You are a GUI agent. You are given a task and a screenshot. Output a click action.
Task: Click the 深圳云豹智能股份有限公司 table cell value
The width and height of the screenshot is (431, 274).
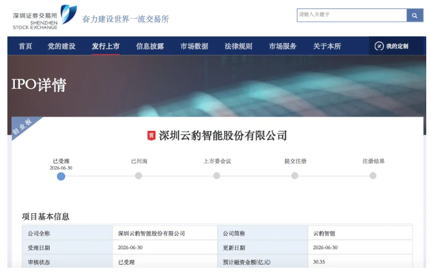tap(152, 233)
